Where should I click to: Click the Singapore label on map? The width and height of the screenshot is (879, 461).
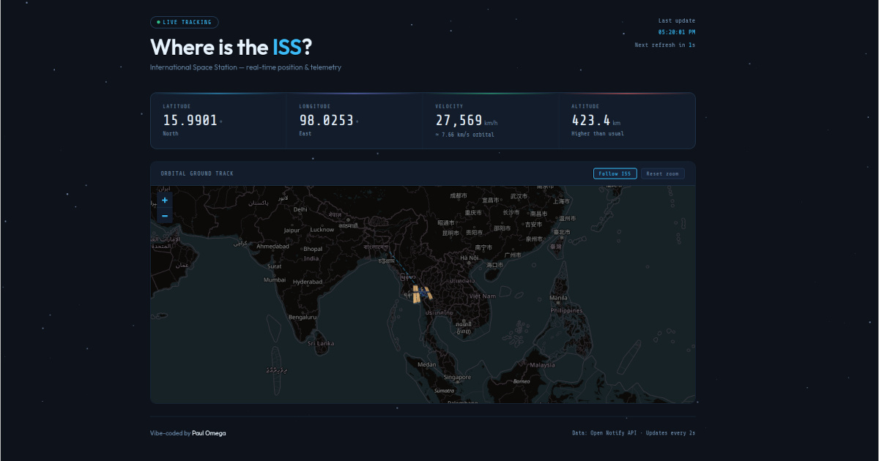pyautogui.click(x=457, y=378)
